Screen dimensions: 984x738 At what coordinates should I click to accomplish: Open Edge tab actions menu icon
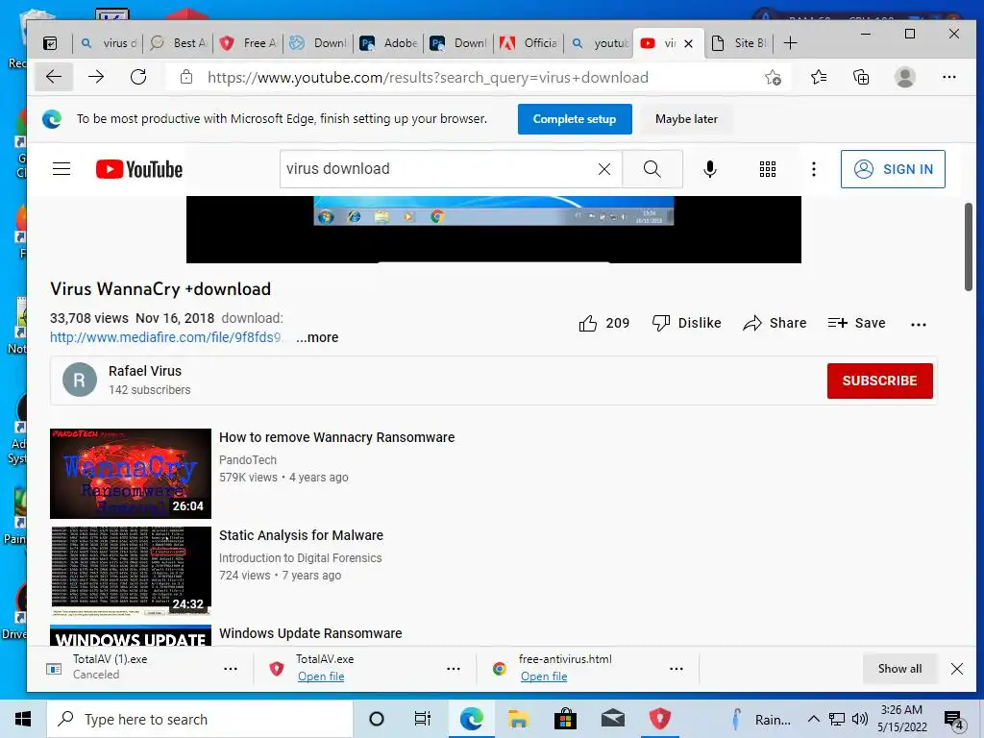(x=50, y=43)
